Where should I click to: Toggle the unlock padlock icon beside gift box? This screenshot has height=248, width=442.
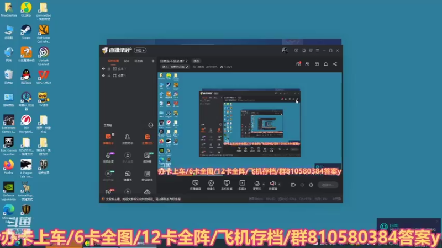tap(307, 64)
